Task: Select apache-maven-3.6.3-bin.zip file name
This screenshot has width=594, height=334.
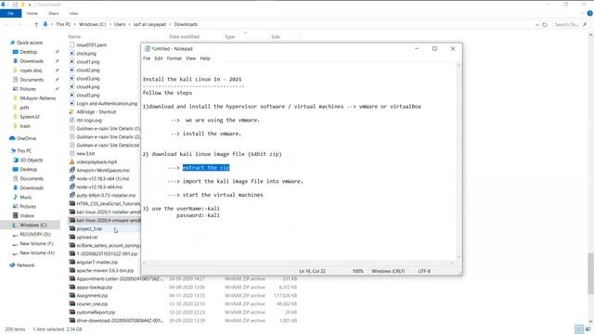Action: click(x=105, y=270)
